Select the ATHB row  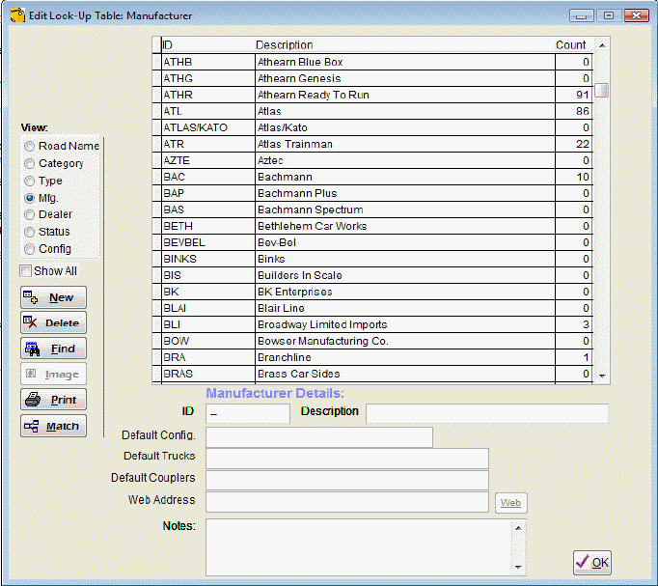click(372, 62)
